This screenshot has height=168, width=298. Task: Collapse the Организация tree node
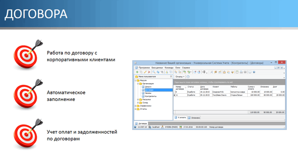click(x=138, y=84)
